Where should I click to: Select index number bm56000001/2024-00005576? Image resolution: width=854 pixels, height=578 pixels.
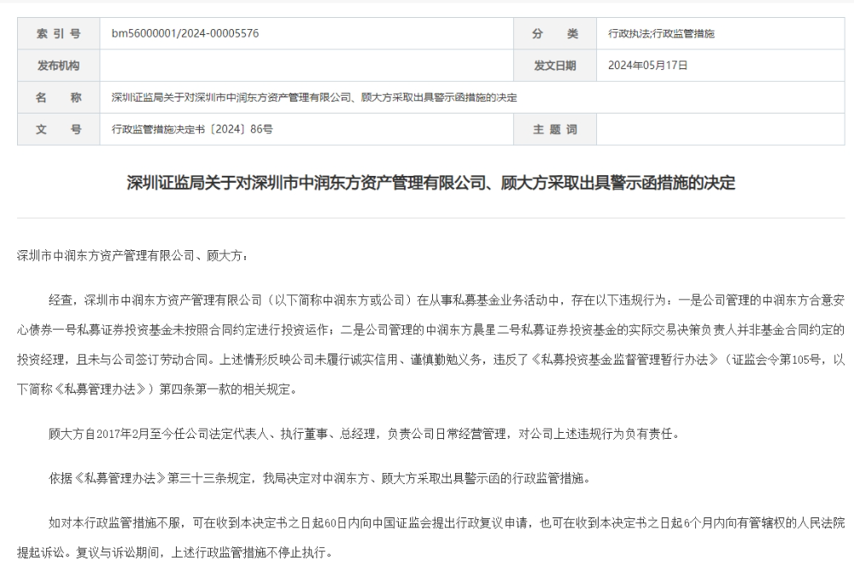pos(185,33)
